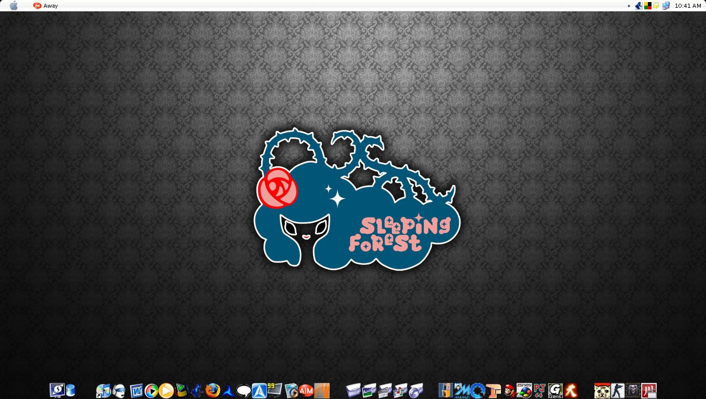The width and height of the screenshot is (706, 399).
Task: Click the red IM status icon
Action: click(x=37, y=6)
